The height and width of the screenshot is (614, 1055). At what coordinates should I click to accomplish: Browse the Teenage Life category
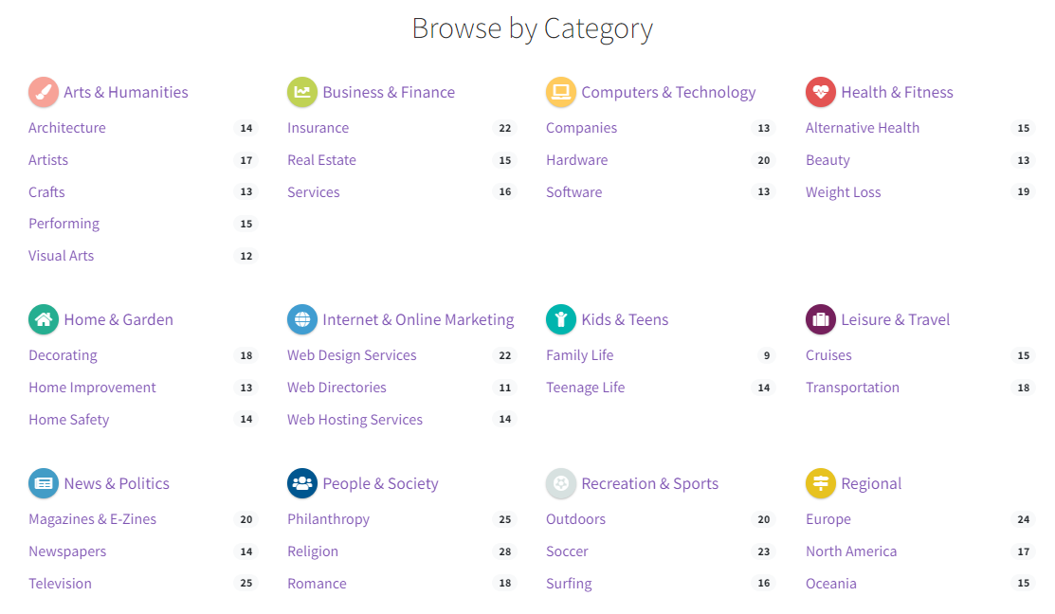[585, 387]
